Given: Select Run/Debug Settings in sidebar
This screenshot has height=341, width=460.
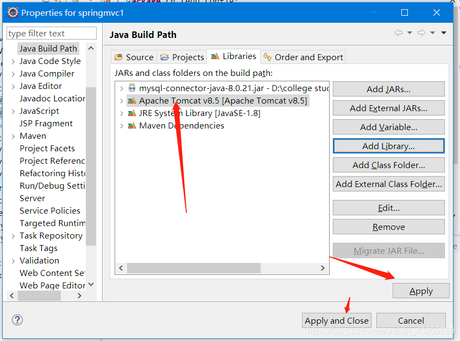Looking at the screenshot, I should (52, 186).
